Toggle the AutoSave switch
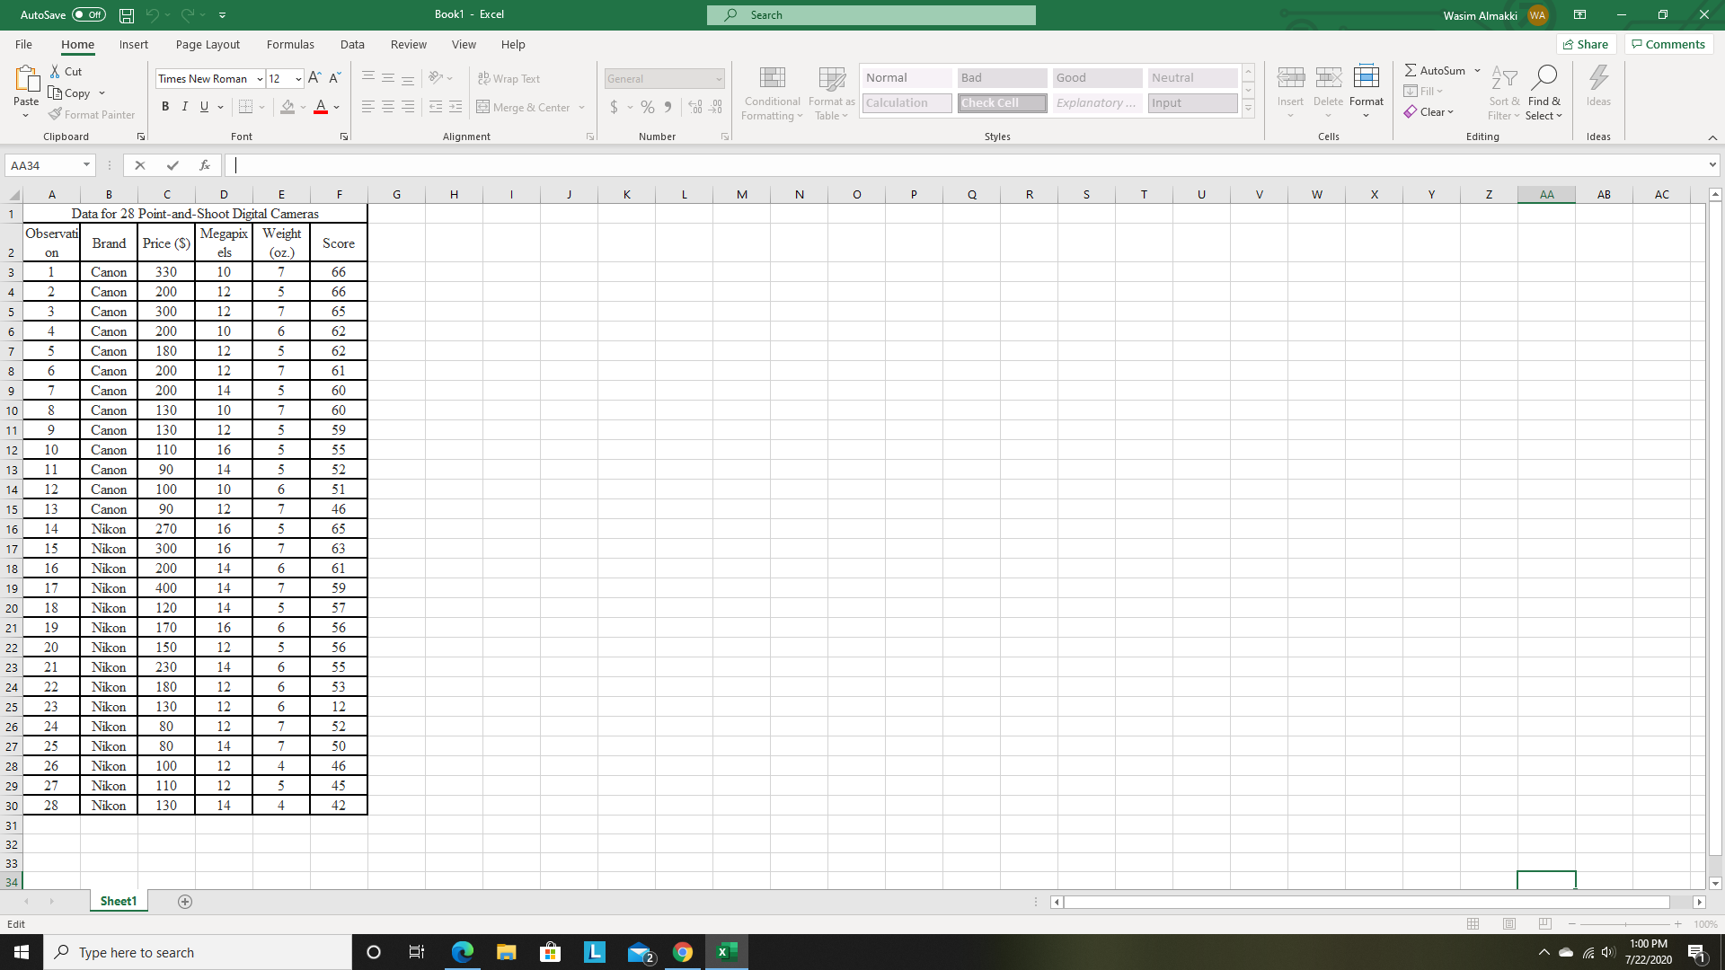This screenshot has height=970, width=1725. point(89,15)
